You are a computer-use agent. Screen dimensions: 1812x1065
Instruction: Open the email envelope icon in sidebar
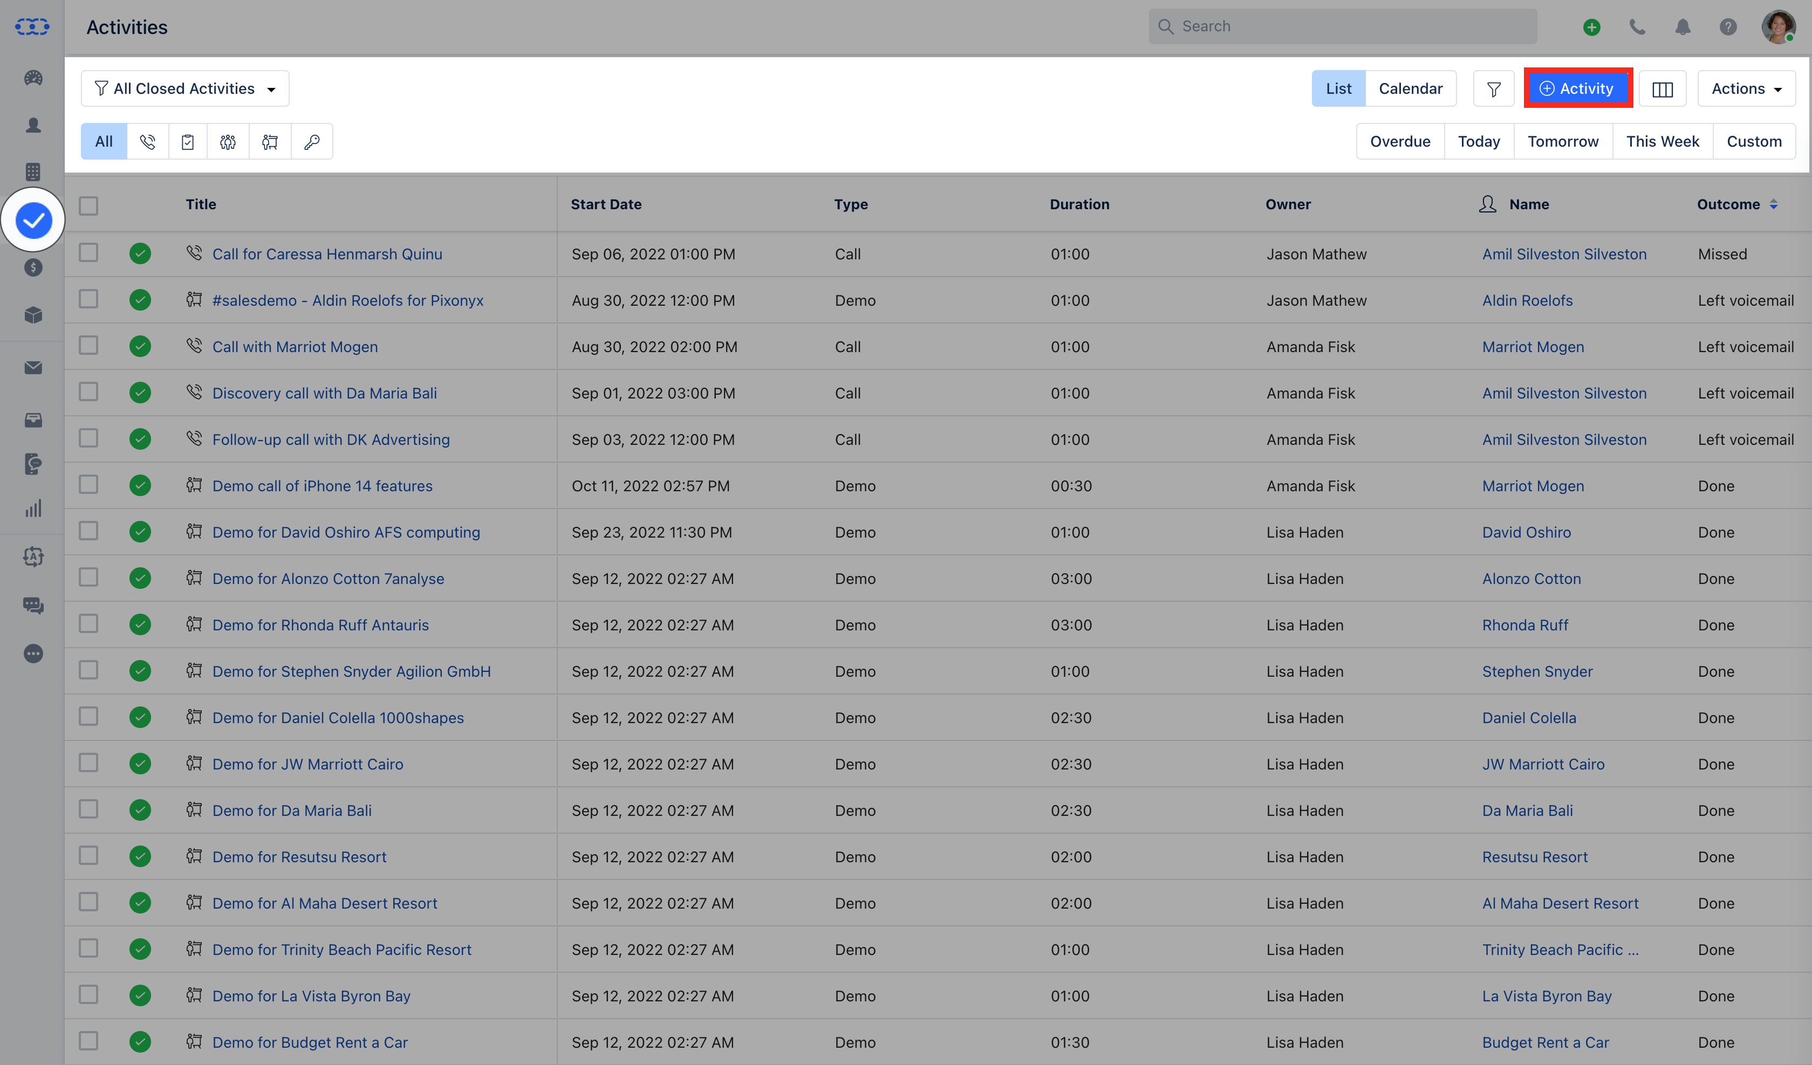click(x=33, y=368)
